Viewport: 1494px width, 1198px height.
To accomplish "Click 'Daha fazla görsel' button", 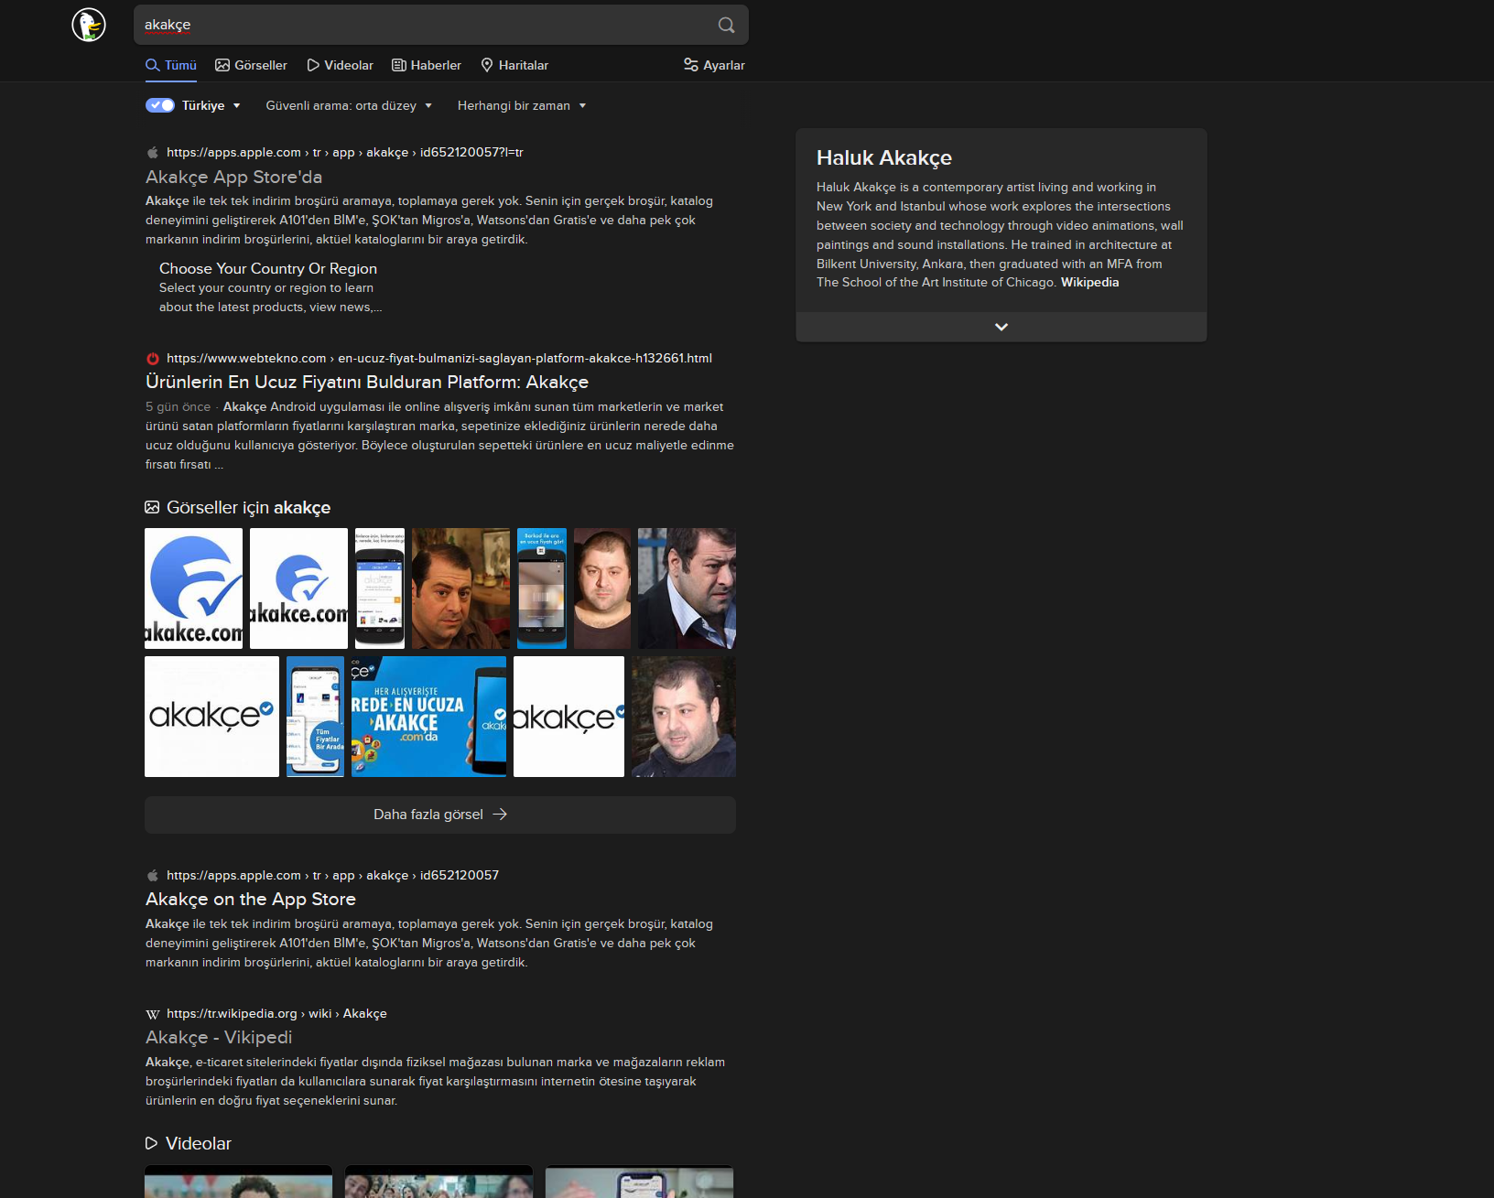I will [440, 815].
